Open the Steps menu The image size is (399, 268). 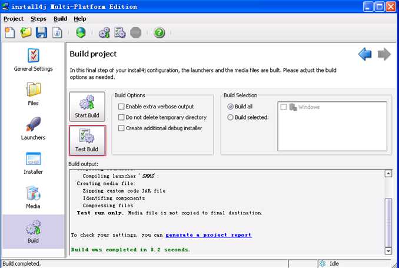pyautogui.click(x=38, y=19)
